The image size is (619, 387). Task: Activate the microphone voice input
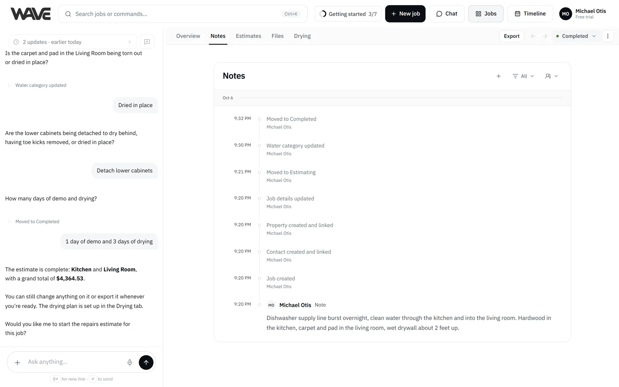click(130, 363)
